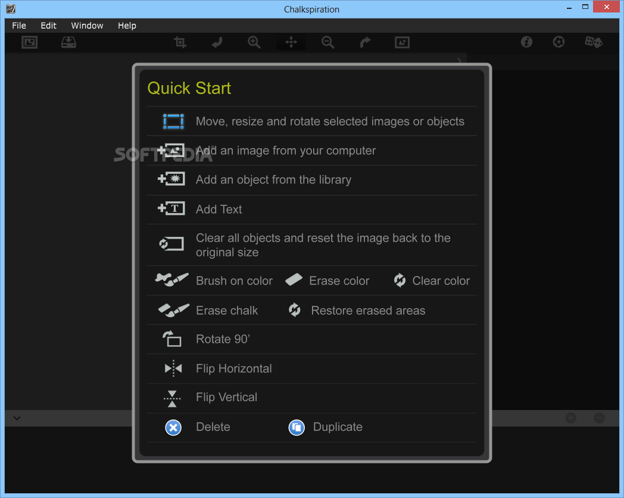Click the Quick Start heading

pos(189,88)
